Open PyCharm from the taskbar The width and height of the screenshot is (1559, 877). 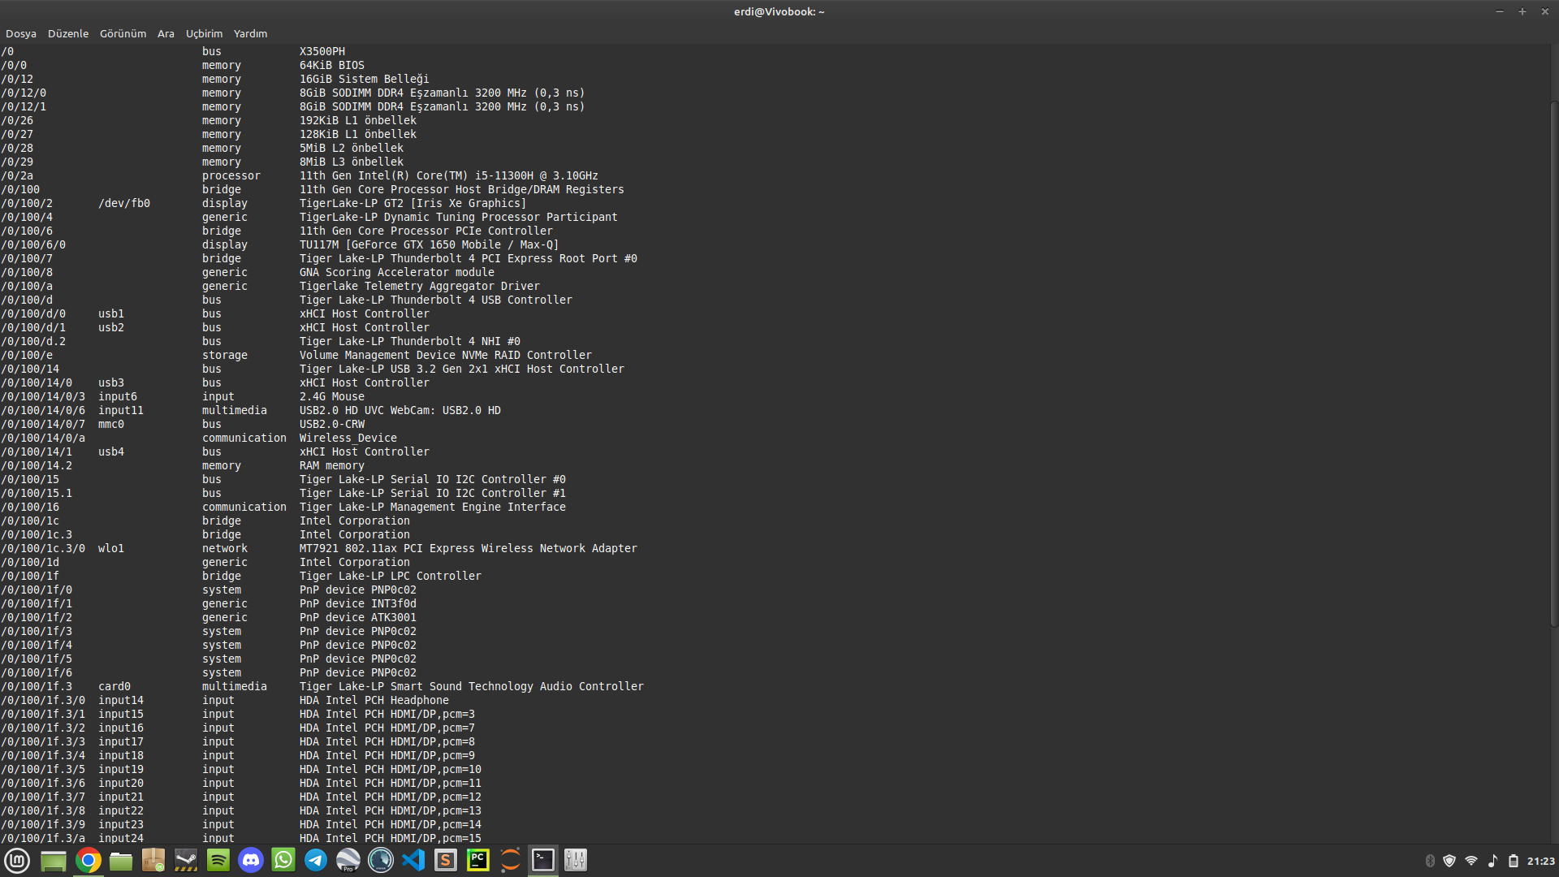point(478,860)
